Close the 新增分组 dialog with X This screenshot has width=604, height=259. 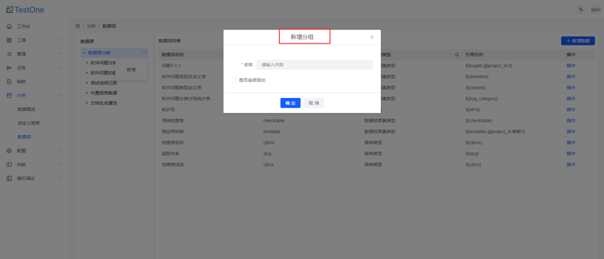tap(372, 37)
